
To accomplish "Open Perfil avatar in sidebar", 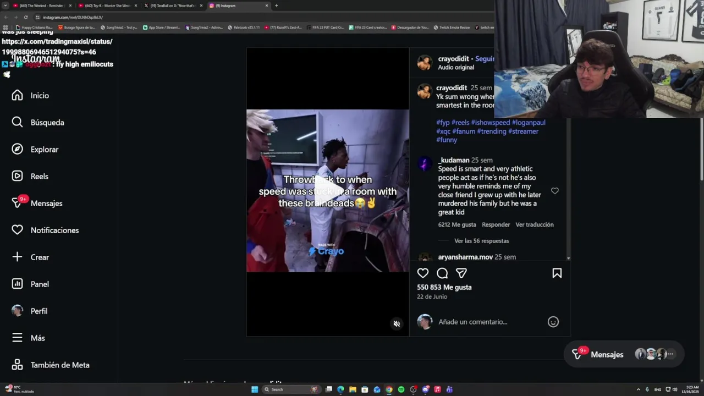I will 17,311.
